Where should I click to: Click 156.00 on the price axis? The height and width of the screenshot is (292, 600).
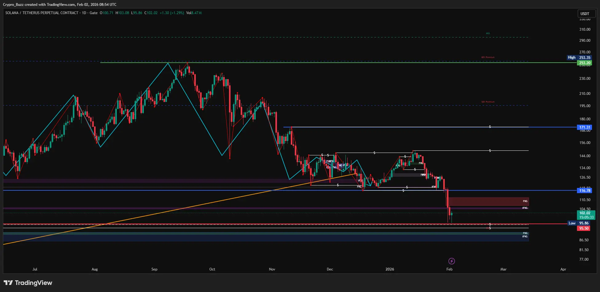tap(585, 143)
